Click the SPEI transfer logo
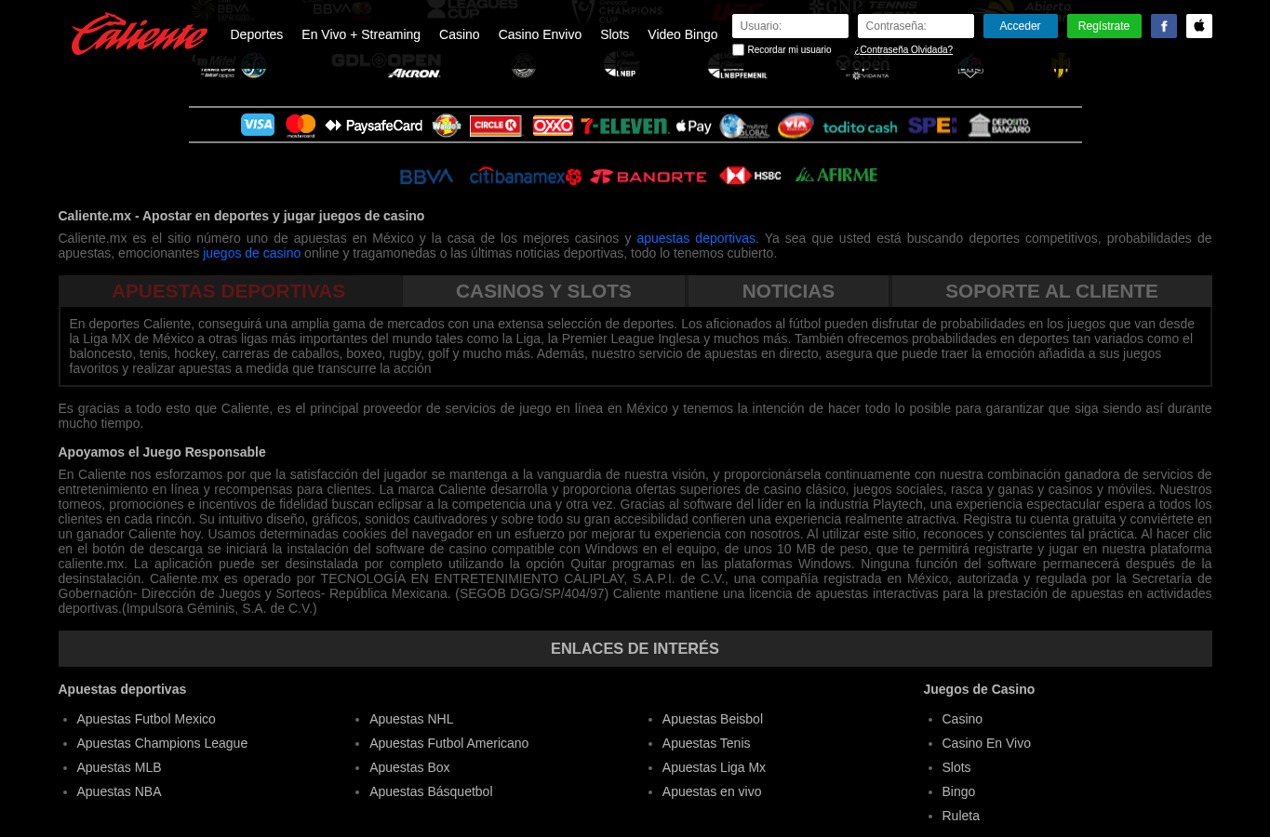This screenshot has height=837, width=1270. click(x=932, y=126)
